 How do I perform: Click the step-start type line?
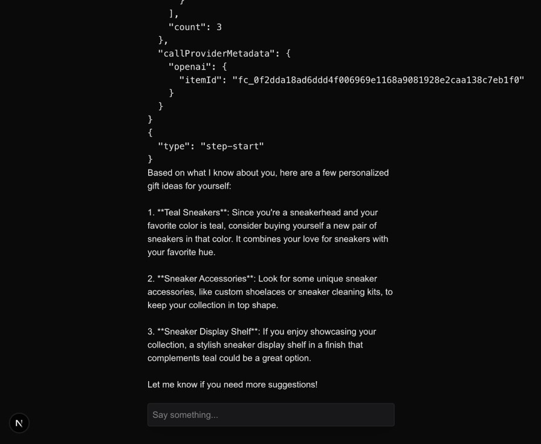pyautogui.click(x=210, y=146)
